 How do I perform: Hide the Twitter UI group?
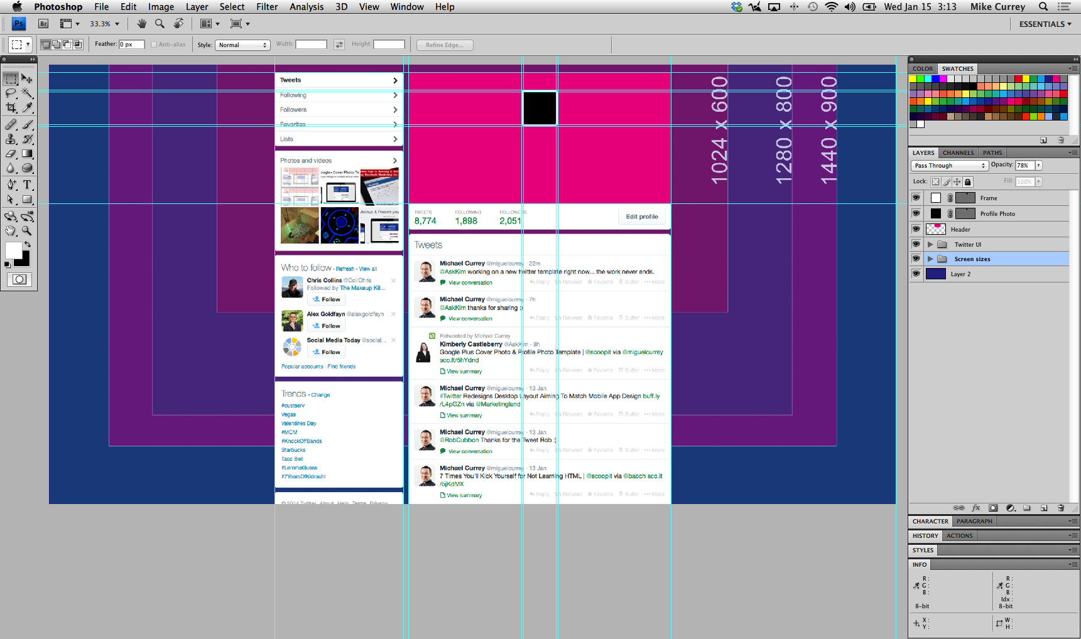[916, 244]
